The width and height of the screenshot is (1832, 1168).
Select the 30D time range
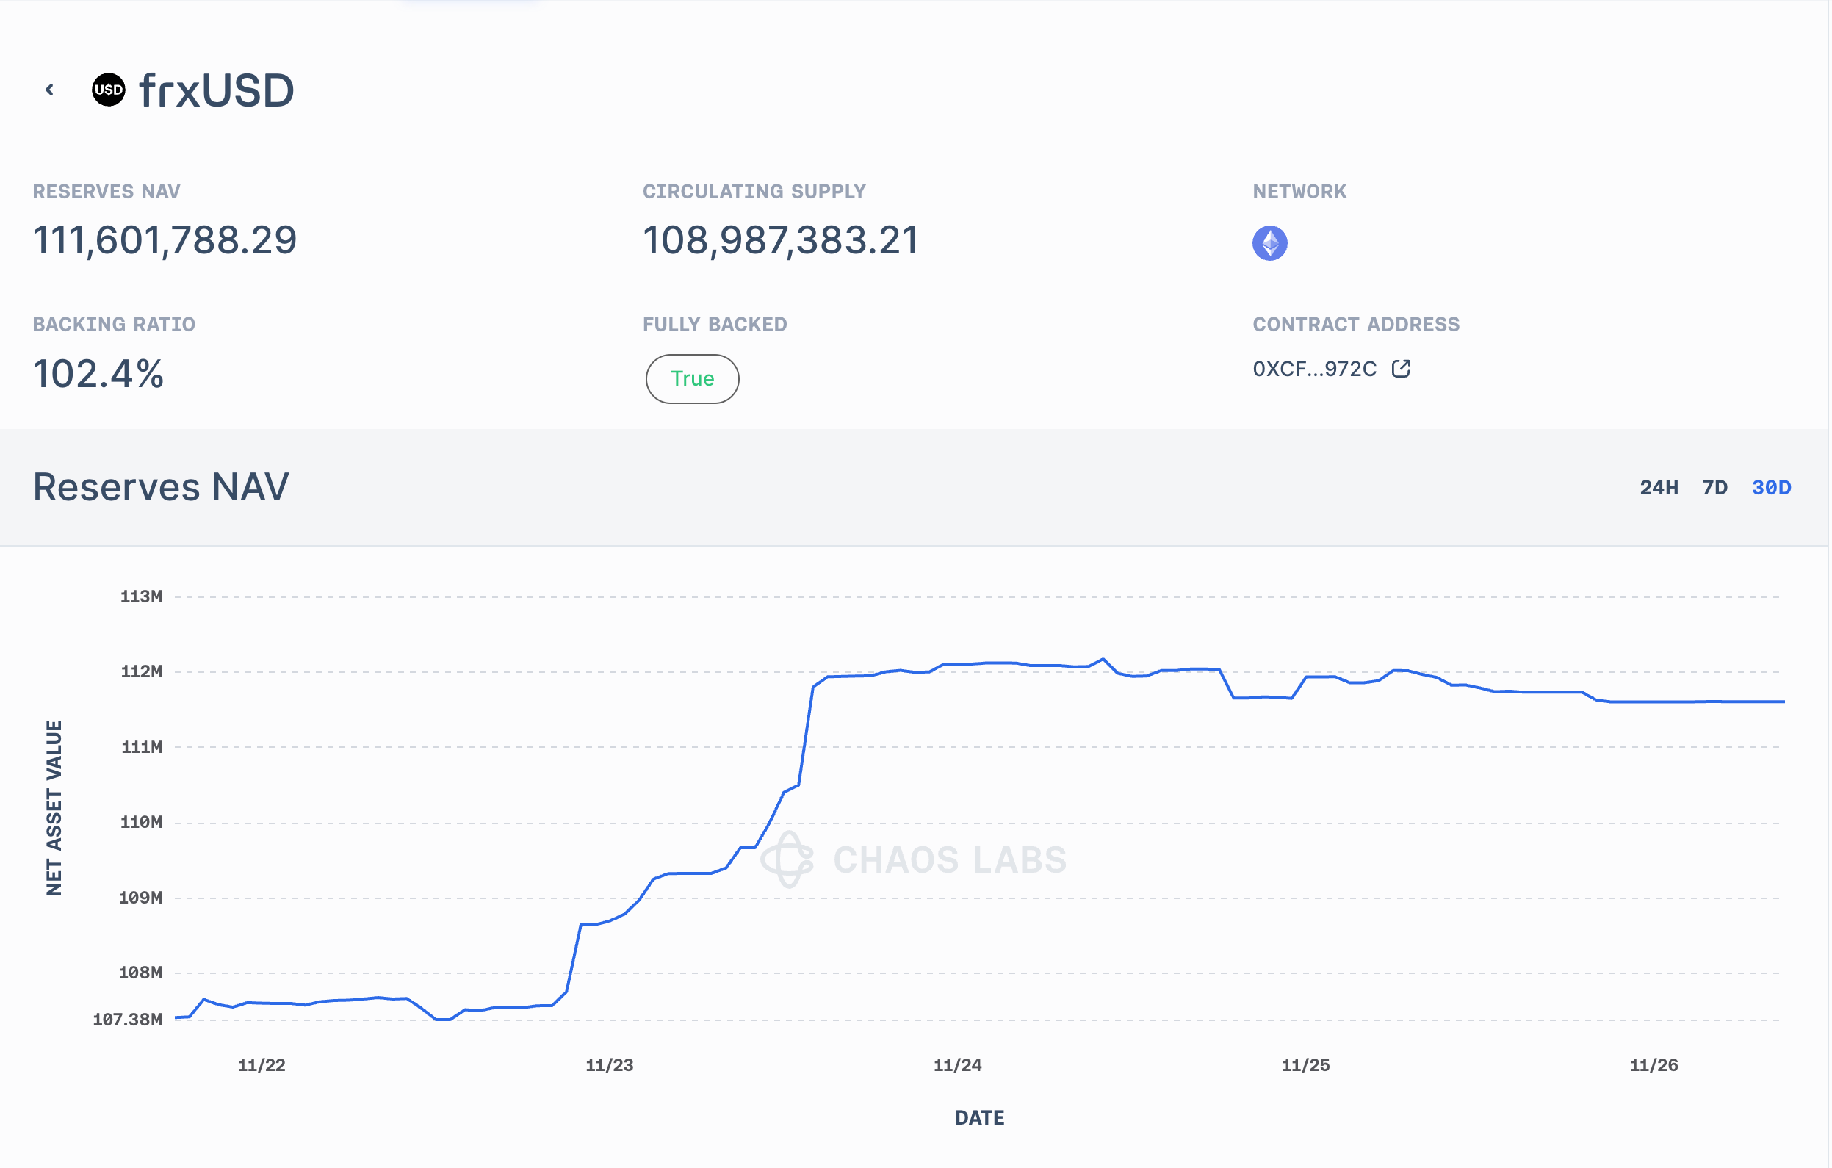tap(1770, 488)
